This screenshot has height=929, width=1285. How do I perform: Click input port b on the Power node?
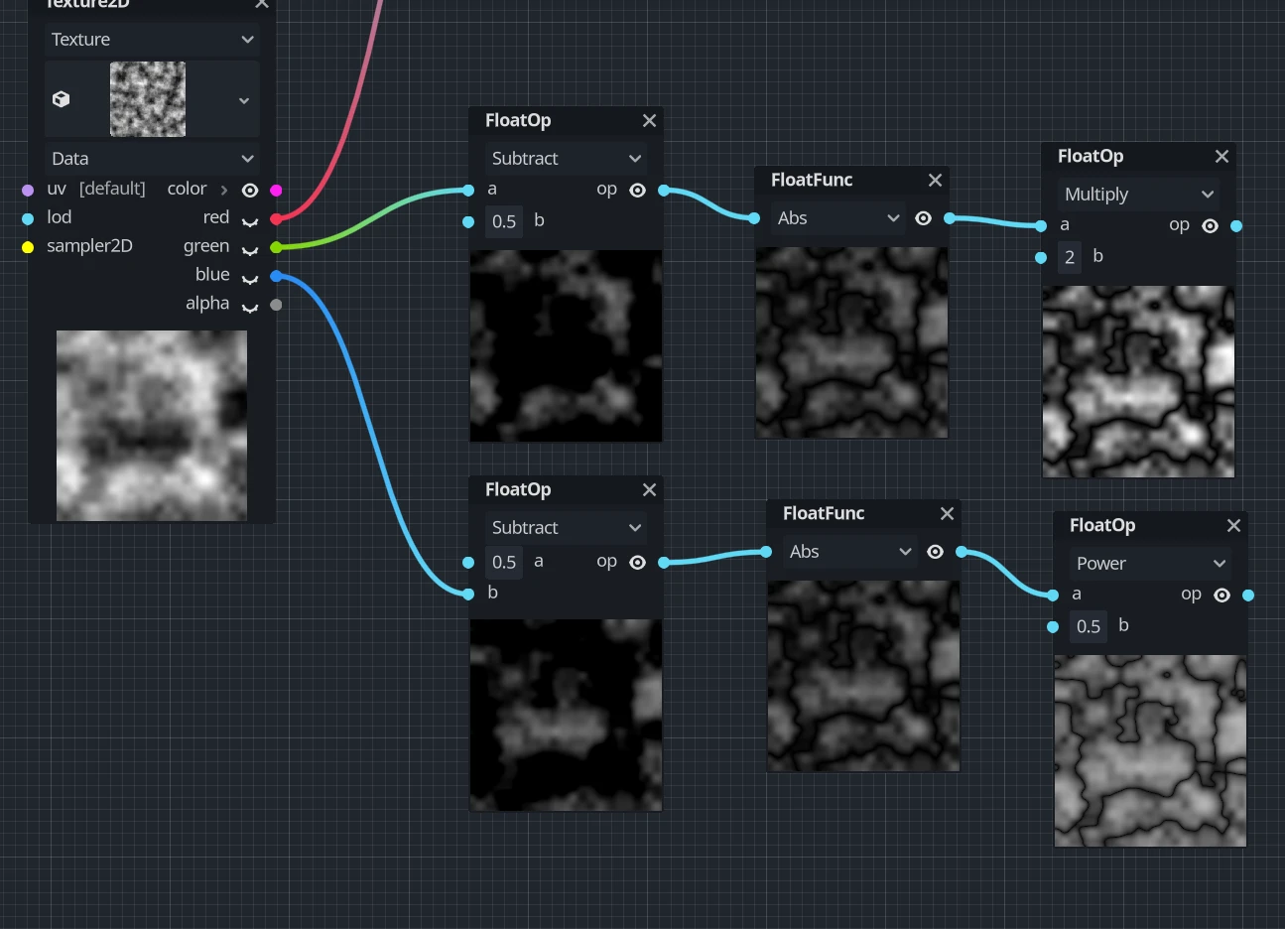point(1053,626)
